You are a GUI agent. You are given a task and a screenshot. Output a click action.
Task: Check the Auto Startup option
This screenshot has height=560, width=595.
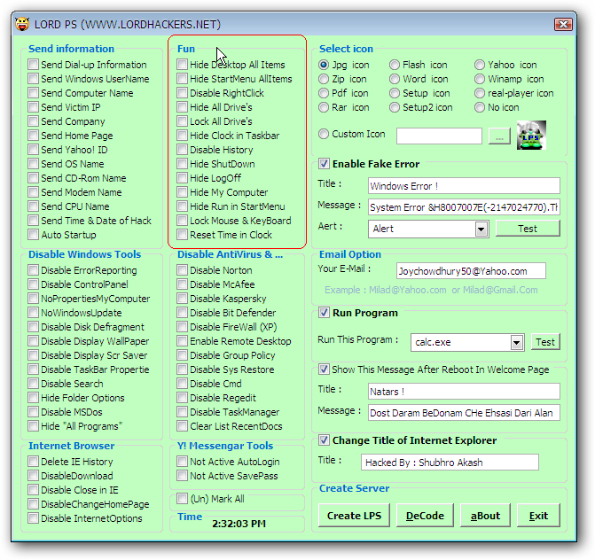pos(34,235)
